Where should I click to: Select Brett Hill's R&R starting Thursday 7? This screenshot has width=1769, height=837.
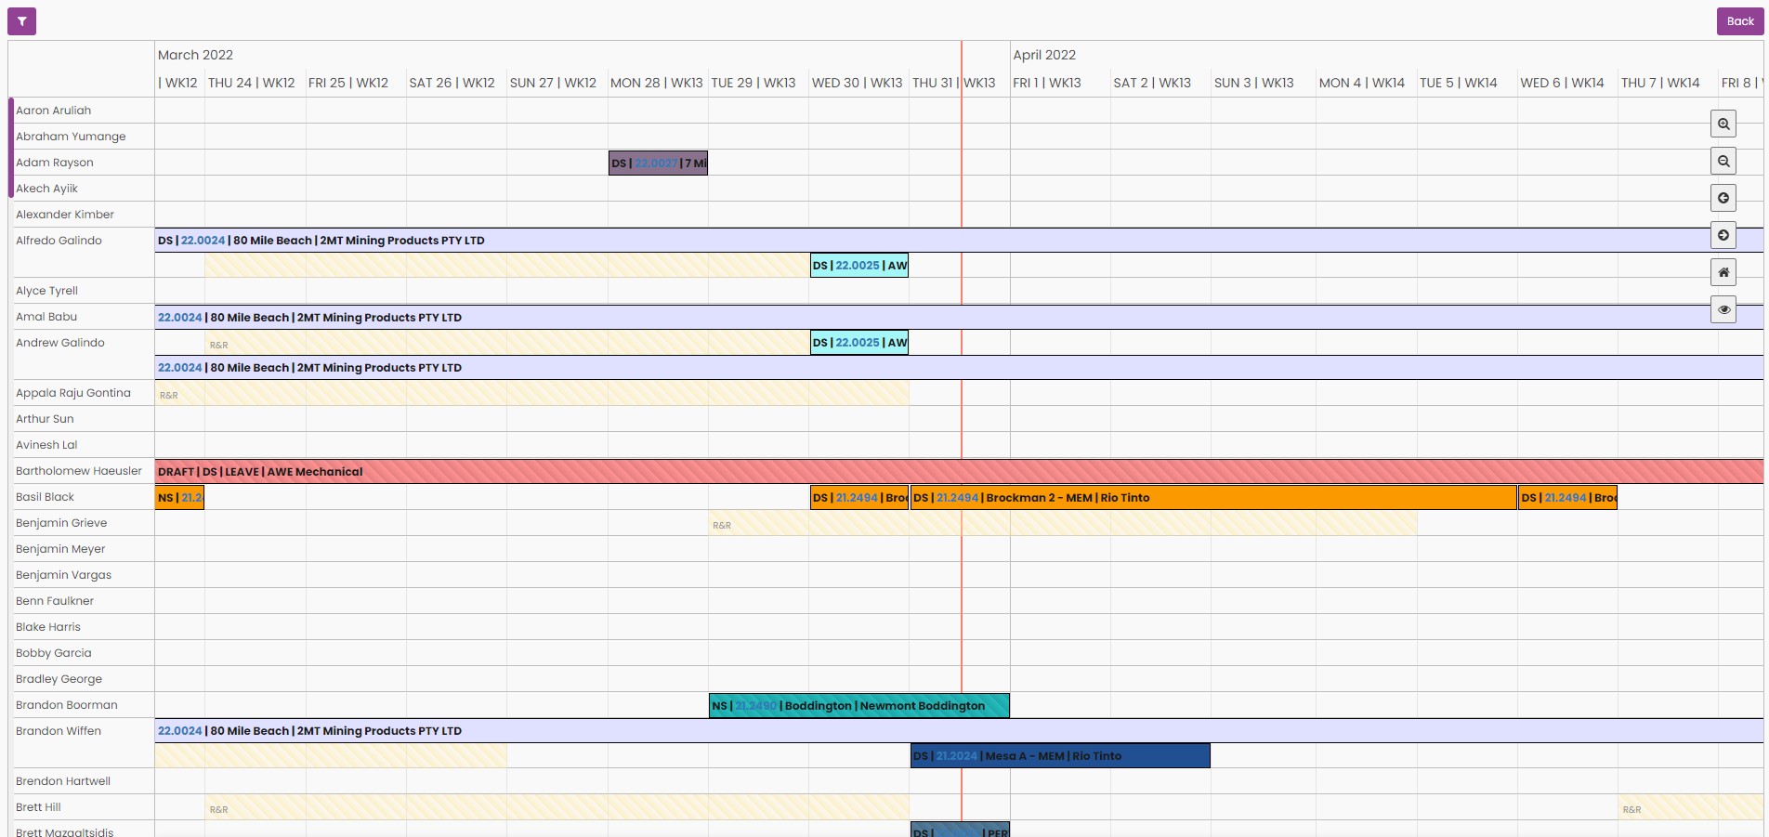pos(1691,808)
